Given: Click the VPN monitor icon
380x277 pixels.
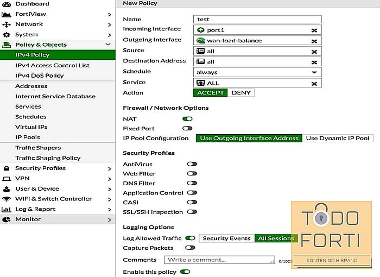Looking at the screenshot, I should (x=7, y=179).
